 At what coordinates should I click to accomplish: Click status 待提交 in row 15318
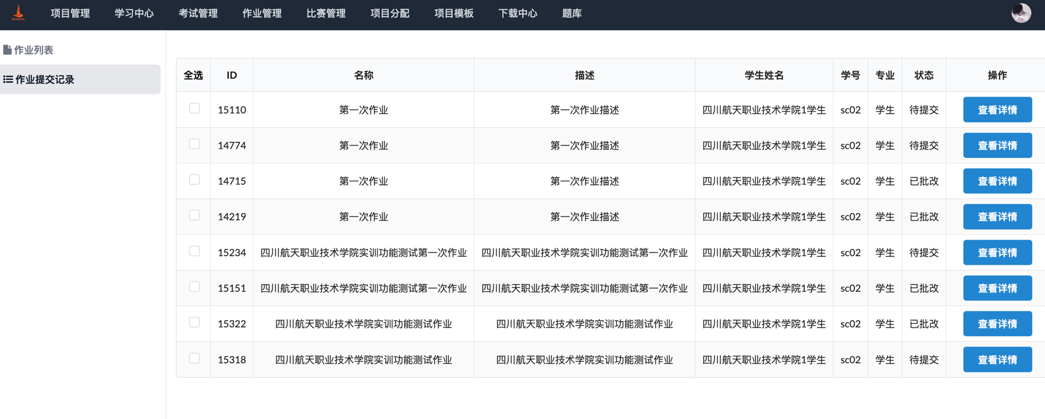(924, 359)
